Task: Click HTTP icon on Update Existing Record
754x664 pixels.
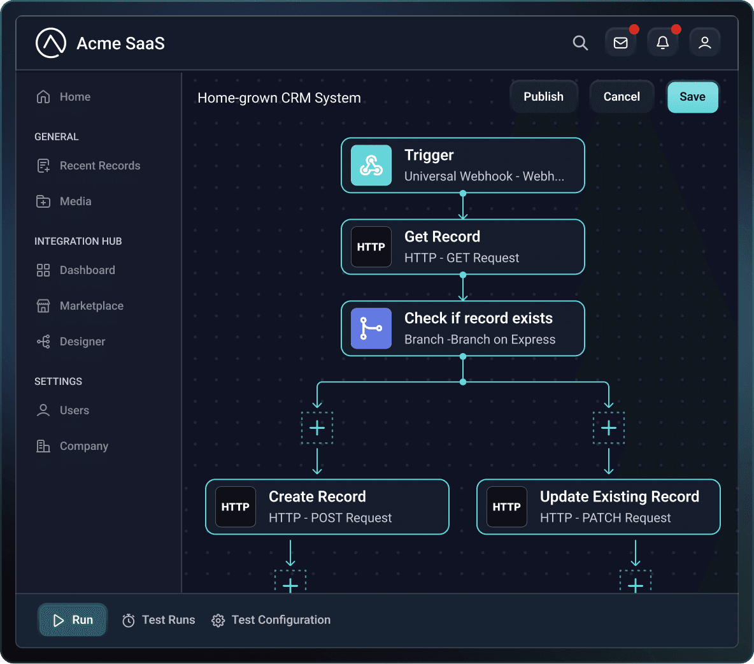Action: (x=506, y=507)
